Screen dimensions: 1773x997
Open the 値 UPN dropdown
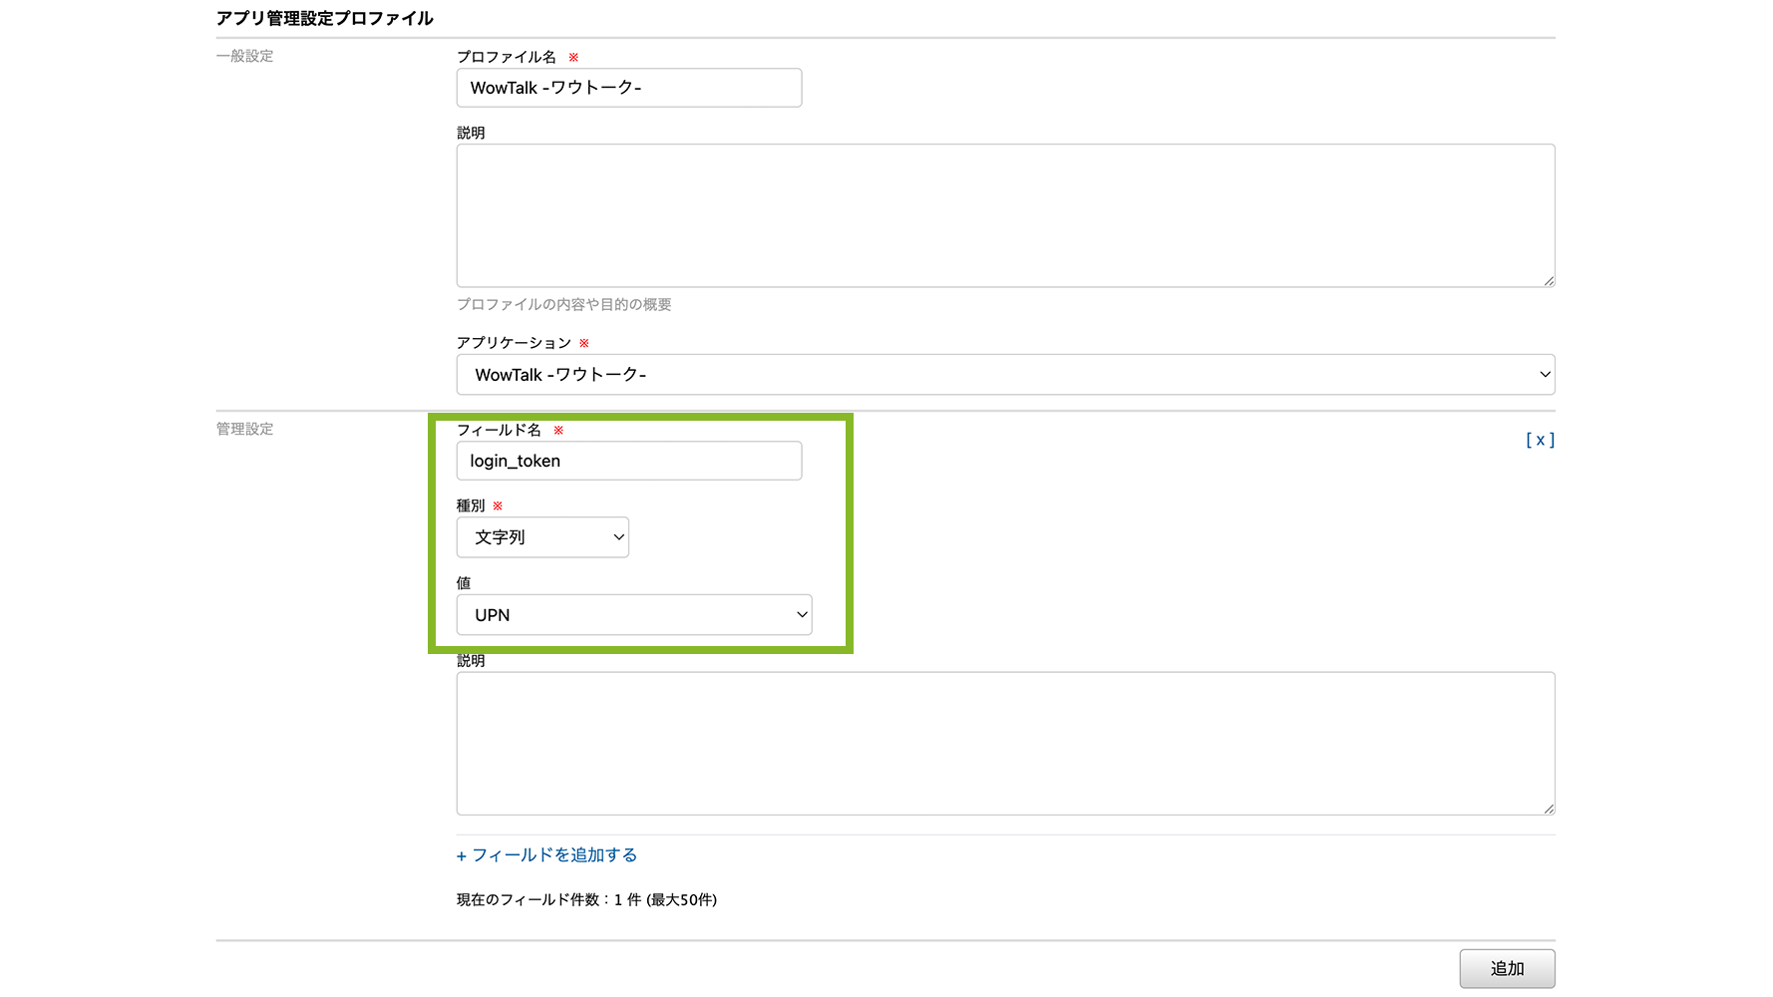634,615
